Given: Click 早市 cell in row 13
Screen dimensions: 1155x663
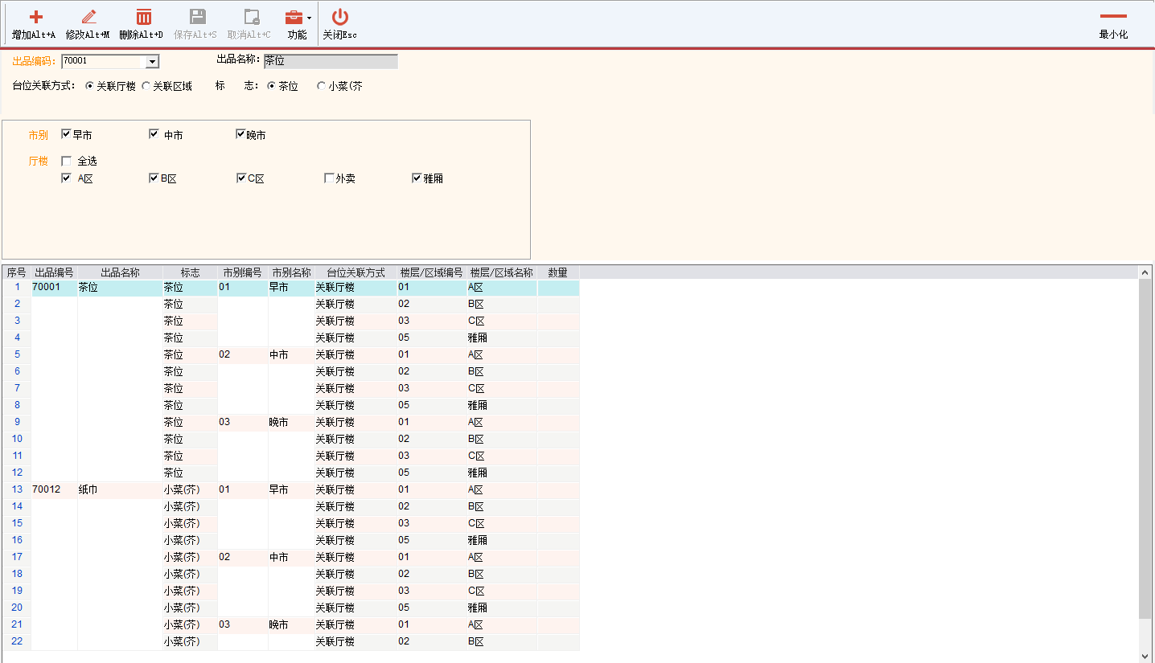Looking at the screenshot, I should pyautogui.click(x=291, y=489).
